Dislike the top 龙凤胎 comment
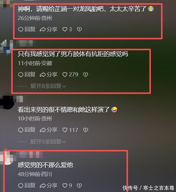 pos(79,29)
